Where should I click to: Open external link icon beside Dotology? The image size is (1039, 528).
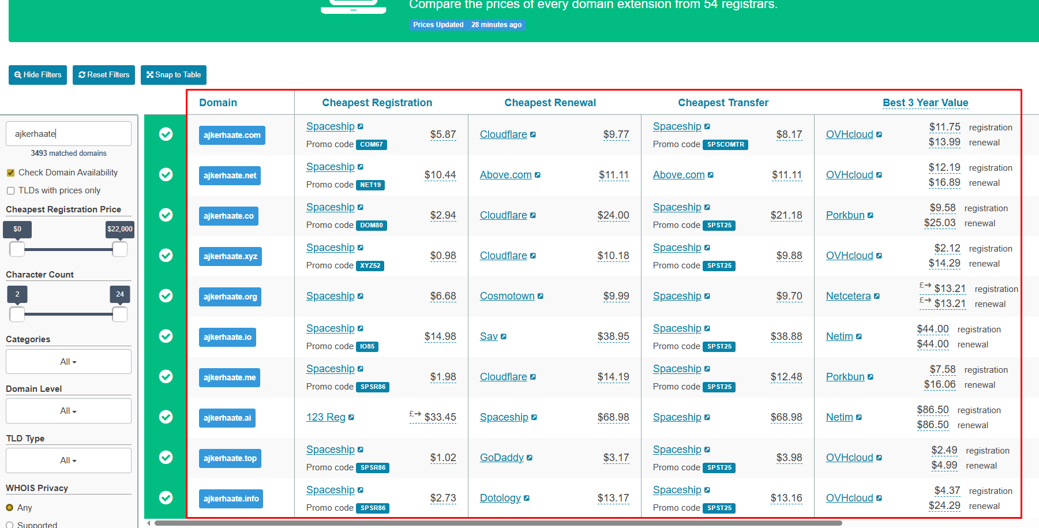[x=527, y=498]
